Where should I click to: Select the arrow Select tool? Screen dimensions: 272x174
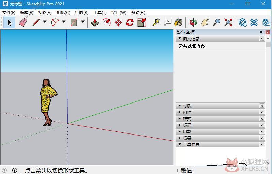(9, 22)
